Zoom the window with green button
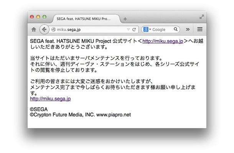 click(x=44, y=17)
